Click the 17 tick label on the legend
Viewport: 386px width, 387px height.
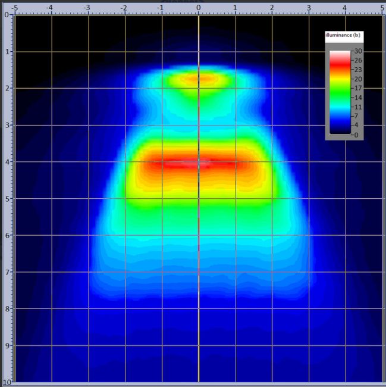tap(358, 88)
